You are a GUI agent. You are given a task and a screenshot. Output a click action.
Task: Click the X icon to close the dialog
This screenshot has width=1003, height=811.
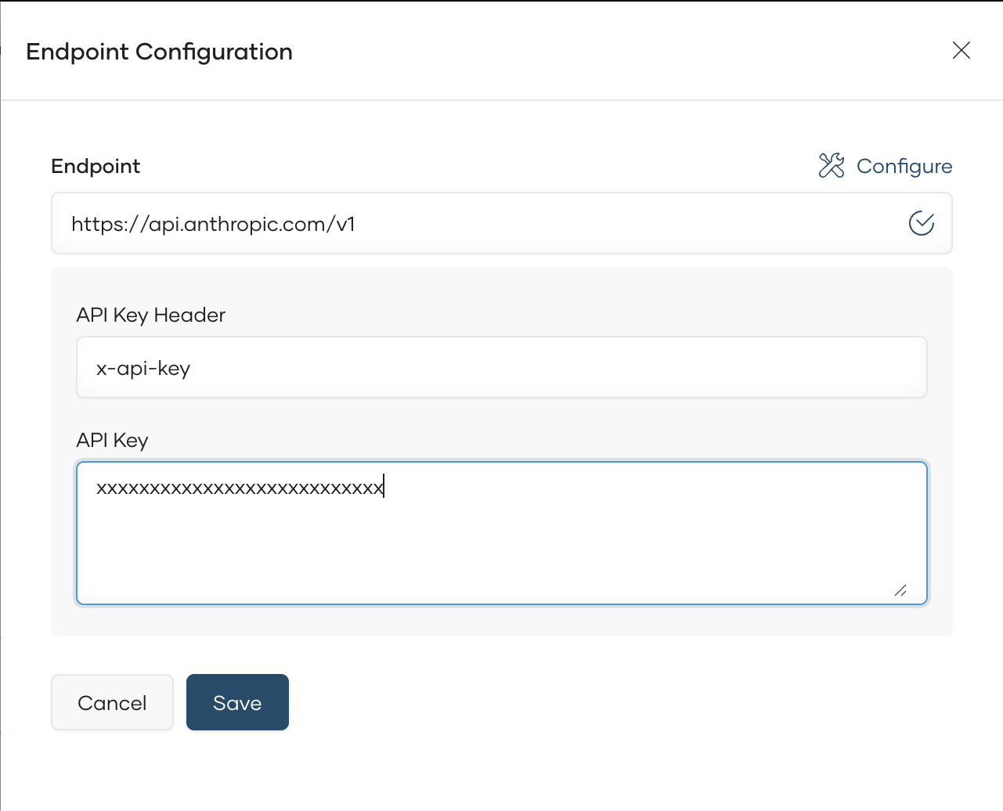point(962,50)
